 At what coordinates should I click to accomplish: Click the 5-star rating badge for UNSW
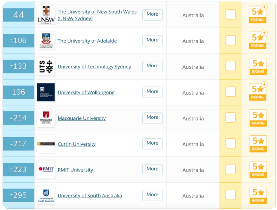[x=258, y=14]
